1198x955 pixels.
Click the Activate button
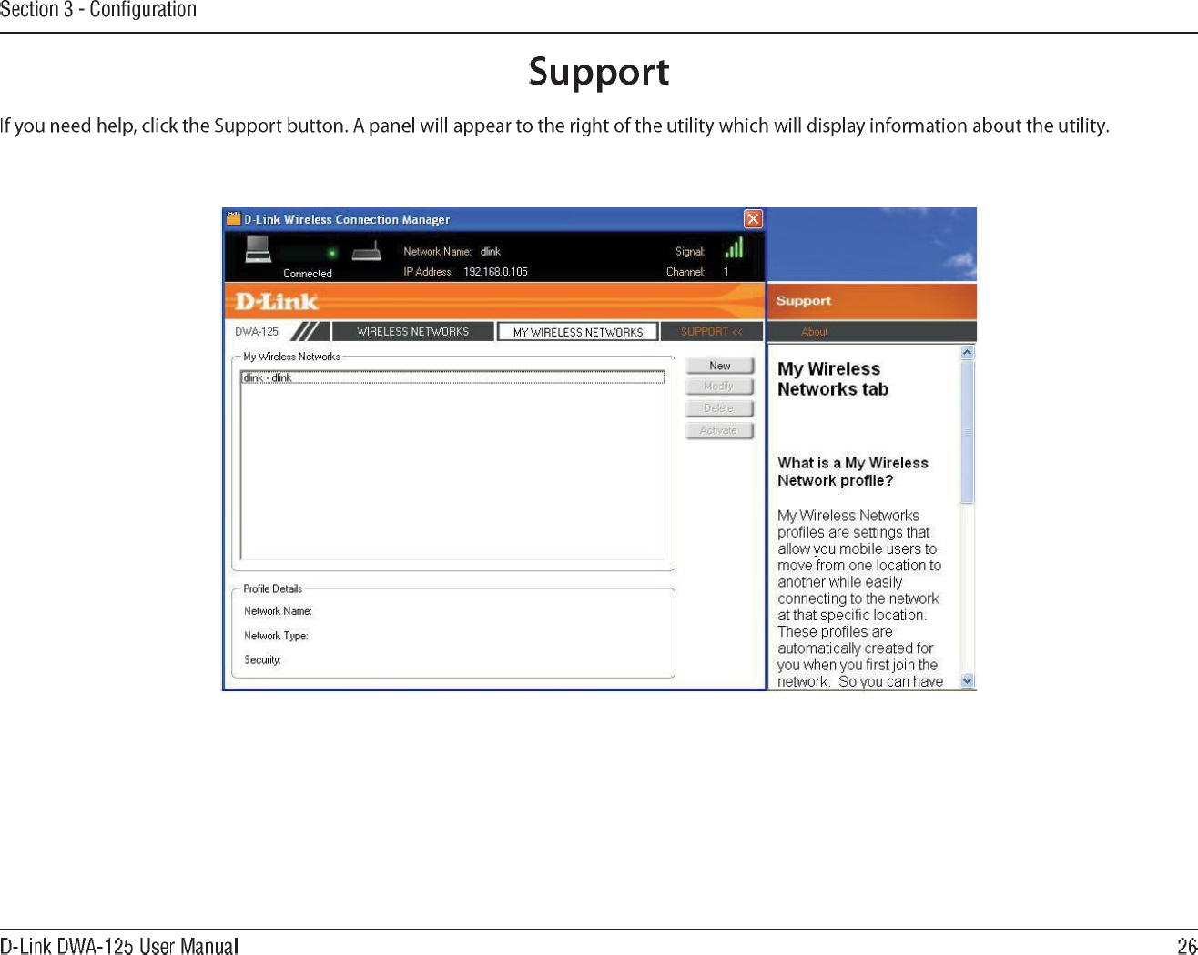pyautogui.click(x=719, y=431)
